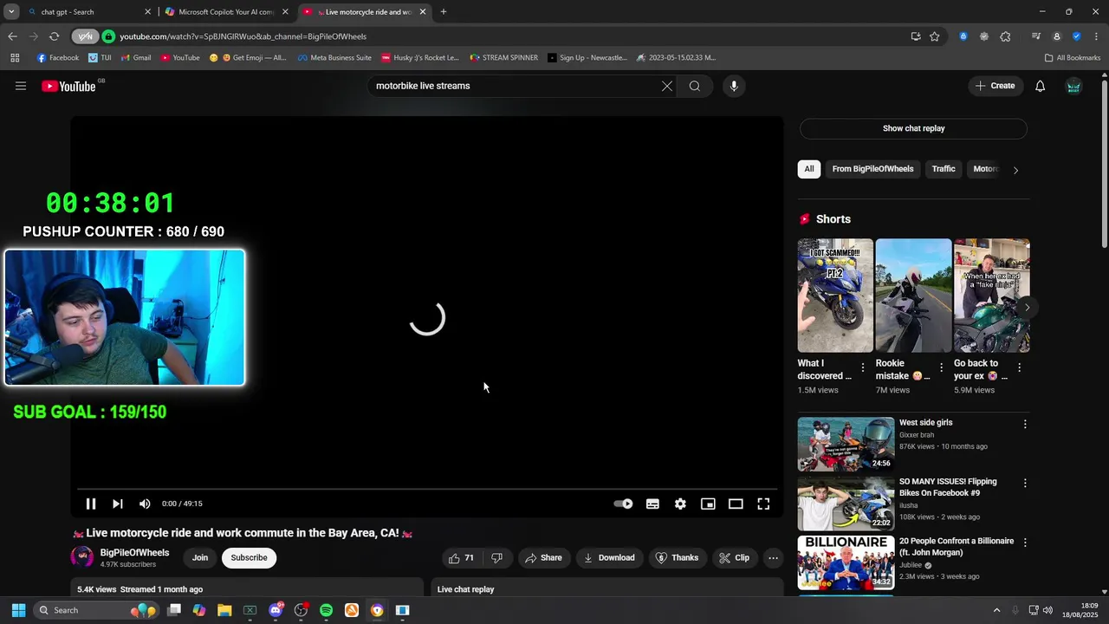This screenshot has width=1109, height=624.
Task: Send a Thanks to the creator
Action: click(x=677, y=558)
